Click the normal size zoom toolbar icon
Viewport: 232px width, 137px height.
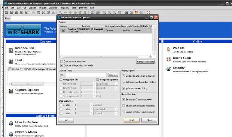click(x=114, y=13)
